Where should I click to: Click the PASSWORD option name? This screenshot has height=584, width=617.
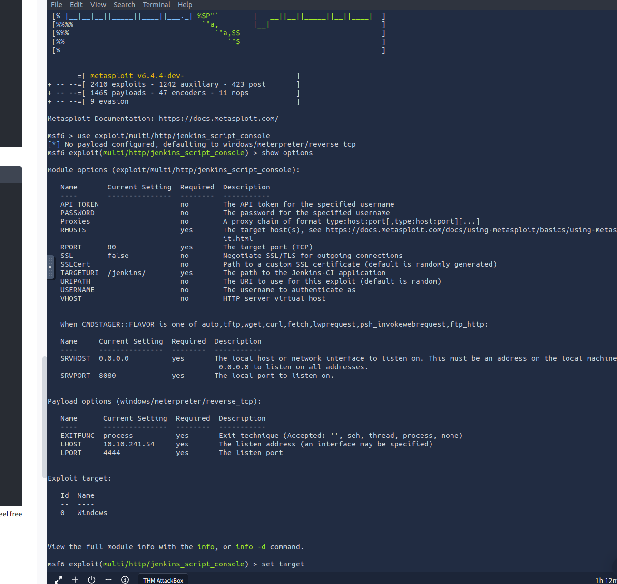tap(77, 213)
